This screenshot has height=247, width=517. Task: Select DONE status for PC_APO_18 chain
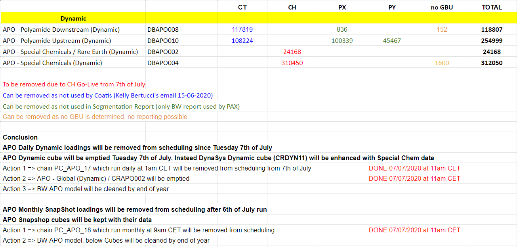414,230
